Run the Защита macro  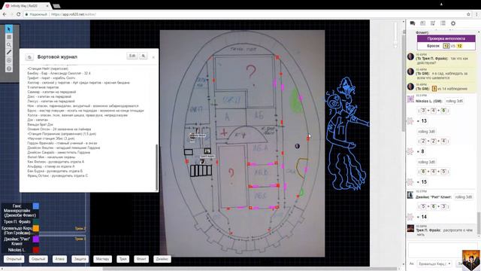click(80, 259)
